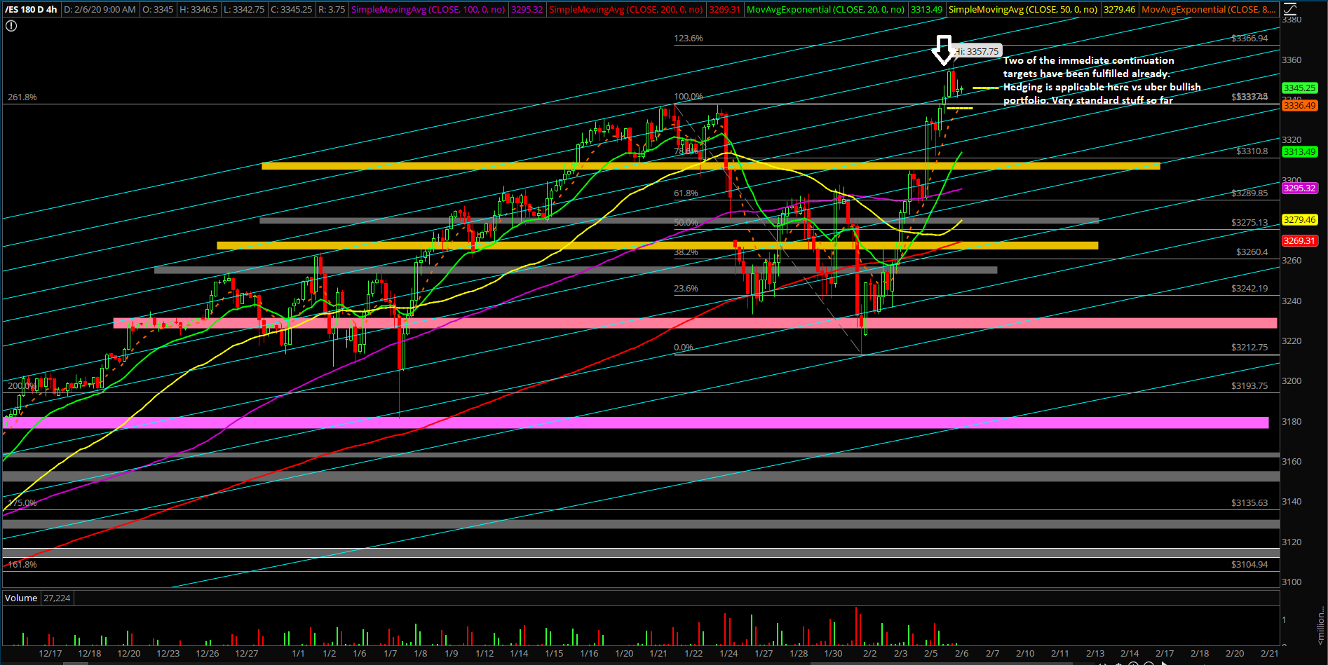Click the <million… volume axis unit label
Screen dimensions: 1328x665
coord(1321,624)
